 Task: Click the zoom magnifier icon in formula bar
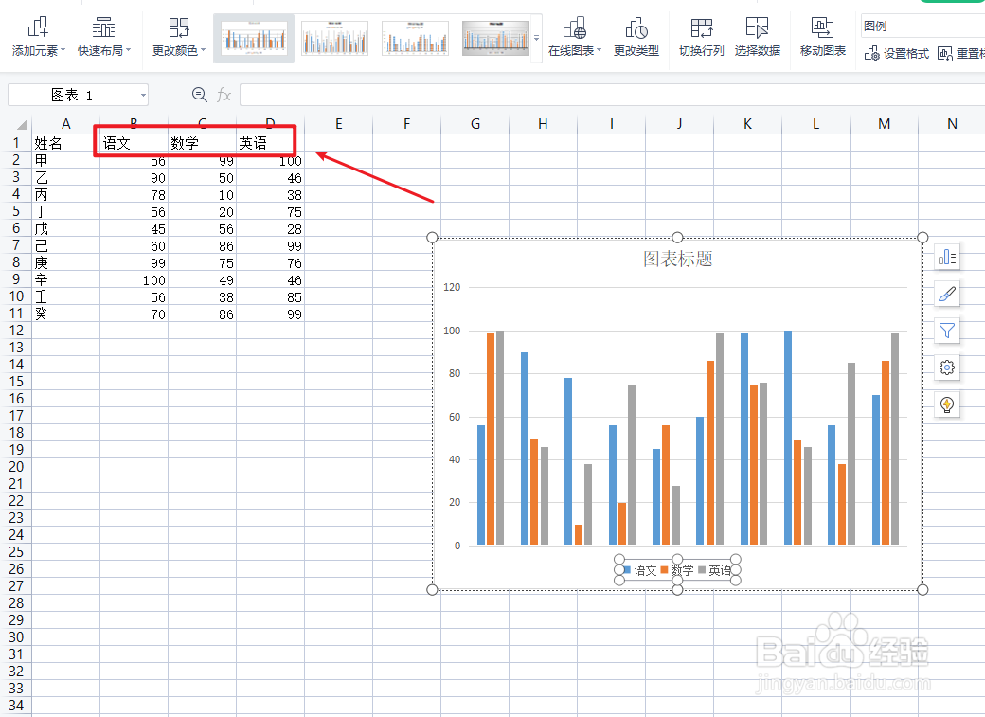(x=199, y=95)
